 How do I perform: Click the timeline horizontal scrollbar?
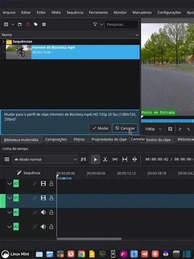click(x=89, y=239)
